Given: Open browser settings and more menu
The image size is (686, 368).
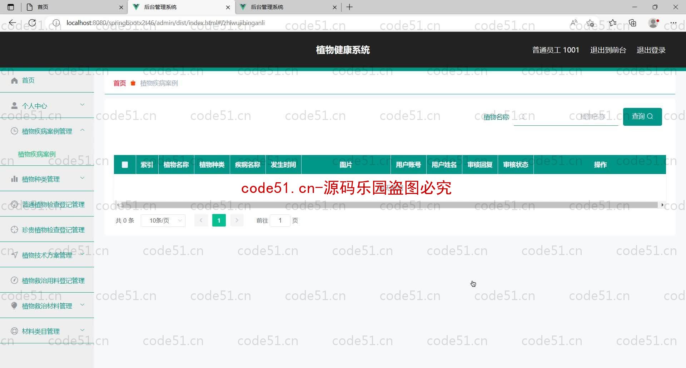Looking at the screenshot, I should 673,23.
